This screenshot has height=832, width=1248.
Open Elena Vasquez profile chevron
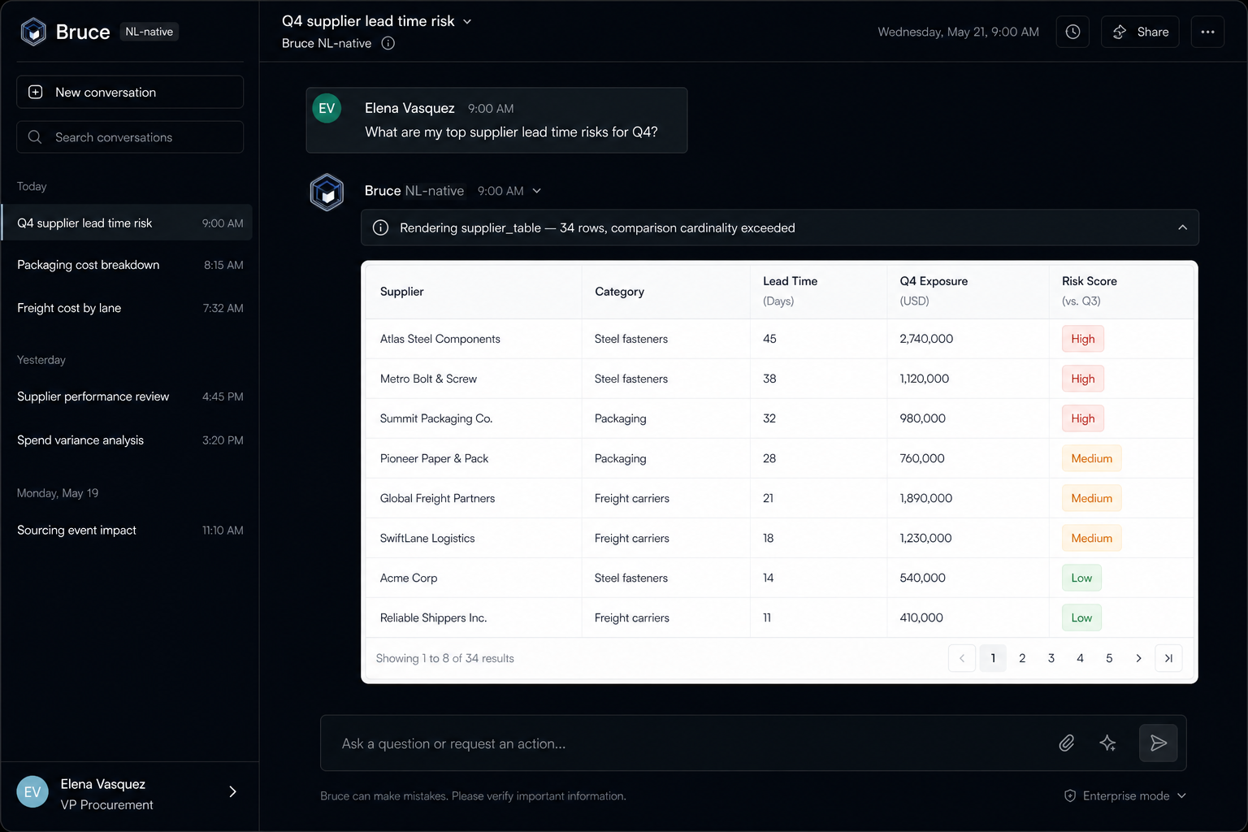click(x=233, y=791)
